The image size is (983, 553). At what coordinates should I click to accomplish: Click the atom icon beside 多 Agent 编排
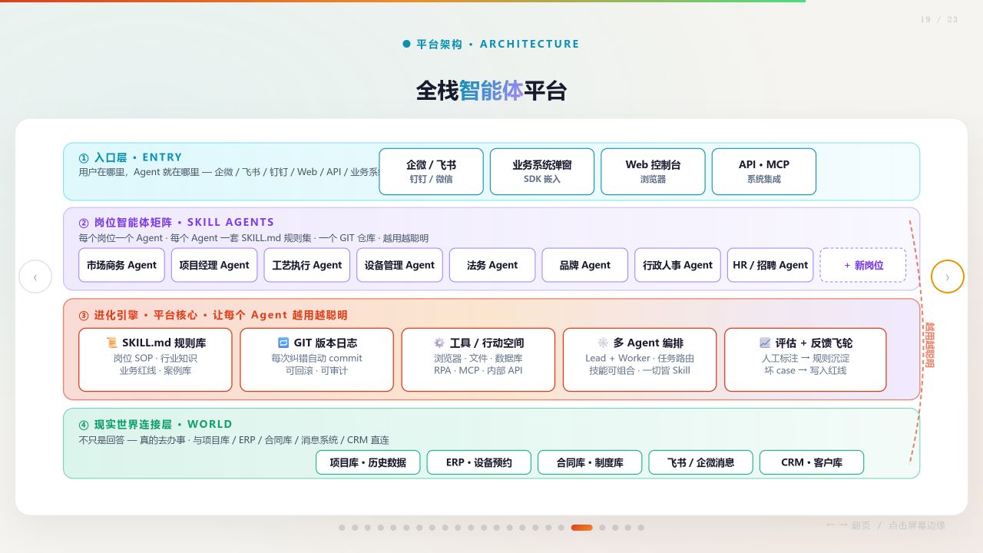click(603, 343)
